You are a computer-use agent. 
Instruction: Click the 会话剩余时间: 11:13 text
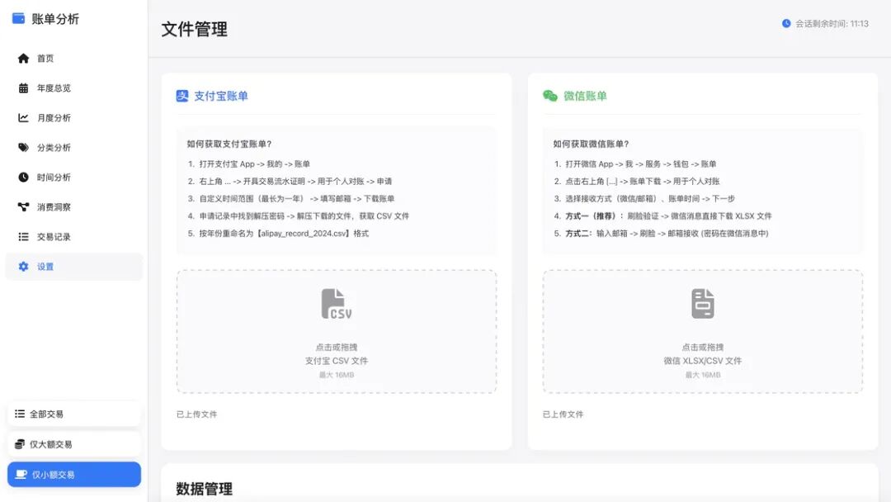tap(832, 24)
